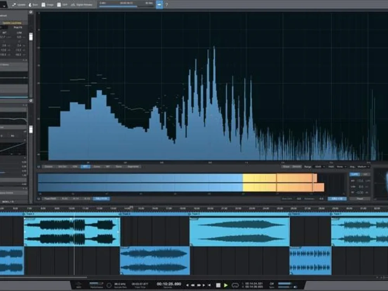The image size is (388, 291).
Task: Click the spectrum meter options icon left of Octave
Action: pos(39,167)
